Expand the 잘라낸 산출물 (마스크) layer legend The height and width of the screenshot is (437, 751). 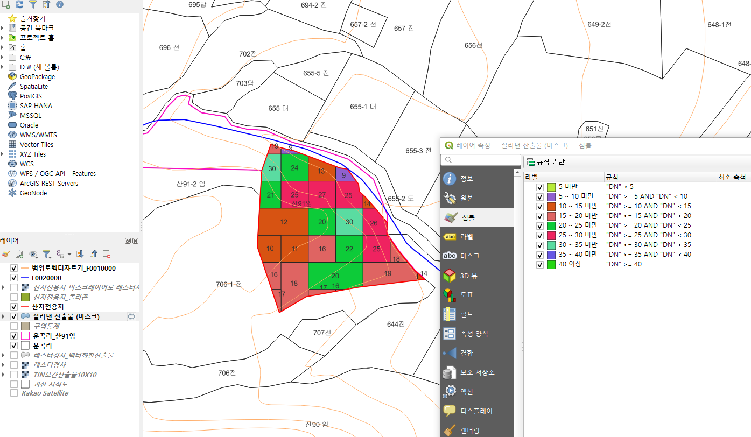pyautogui.click(x=4, y=316)
